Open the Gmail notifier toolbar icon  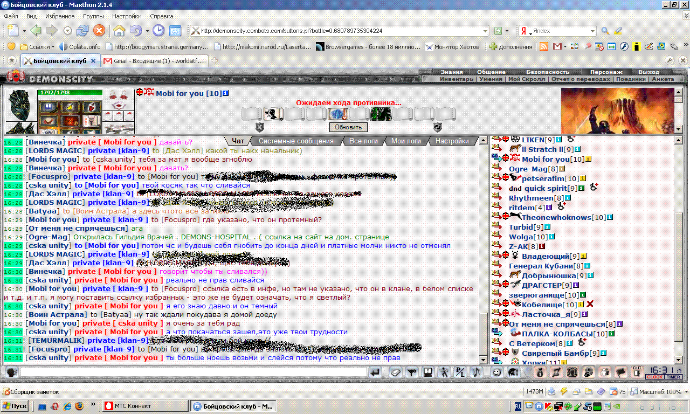(x=557, y=47)
